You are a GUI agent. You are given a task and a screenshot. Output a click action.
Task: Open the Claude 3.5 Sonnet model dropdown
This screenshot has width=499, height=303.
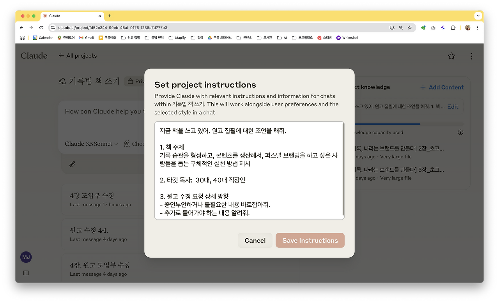91,144
